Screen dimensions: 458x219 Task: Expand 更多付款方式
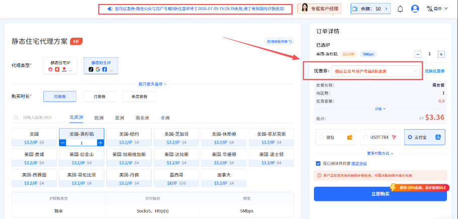tap(380, 153)
